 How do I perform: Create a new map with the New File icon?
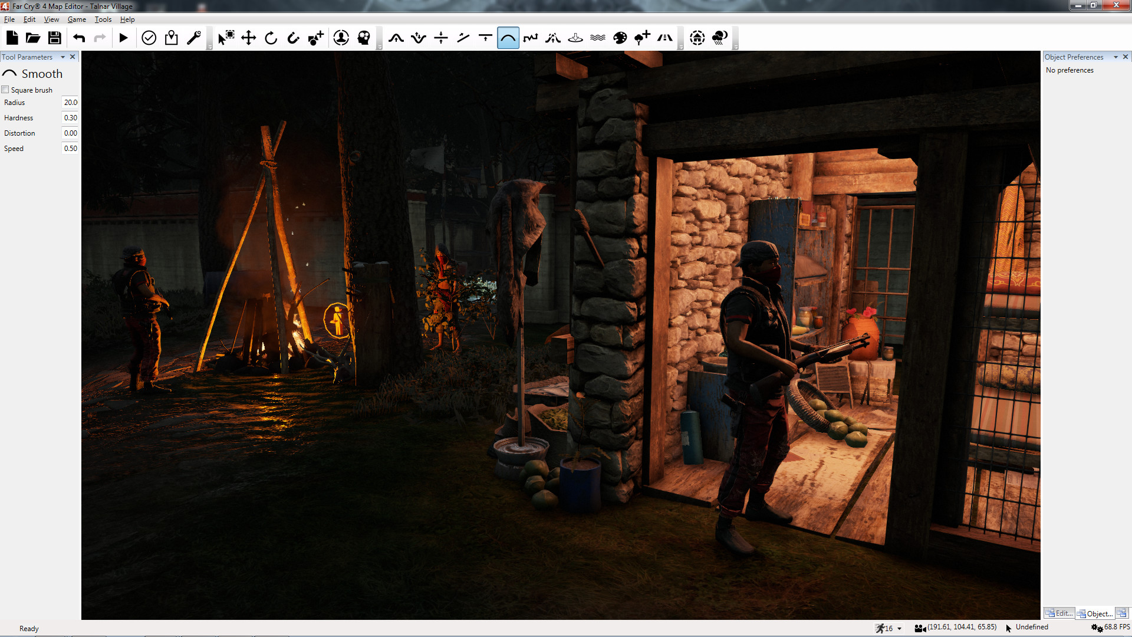(12, 38)
